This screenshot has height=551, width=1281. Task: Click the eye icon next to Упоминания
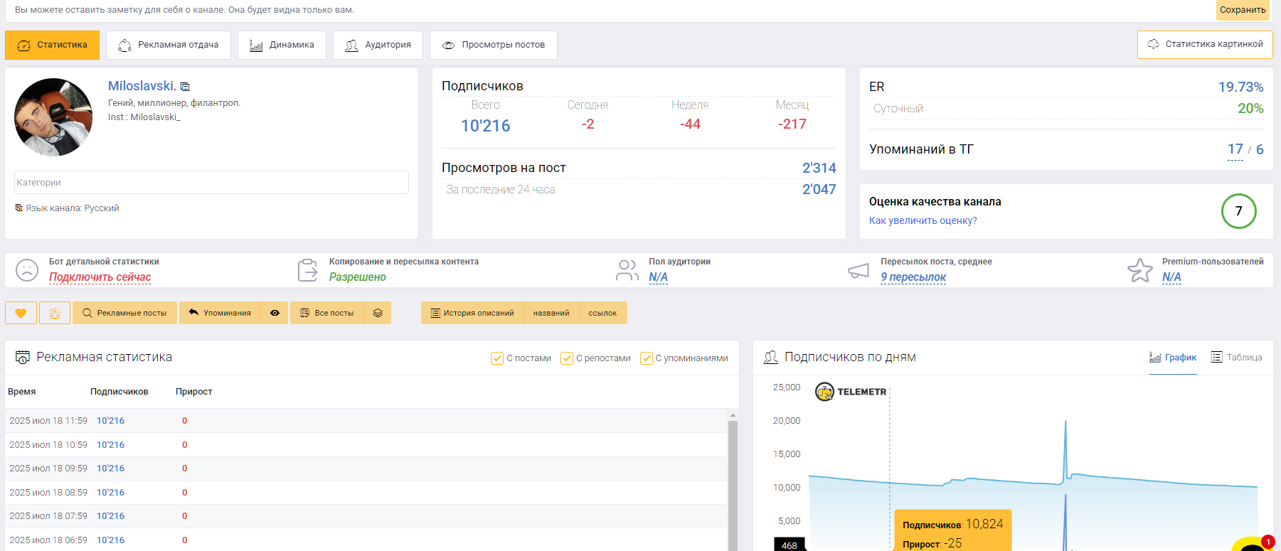pos(275,313)
